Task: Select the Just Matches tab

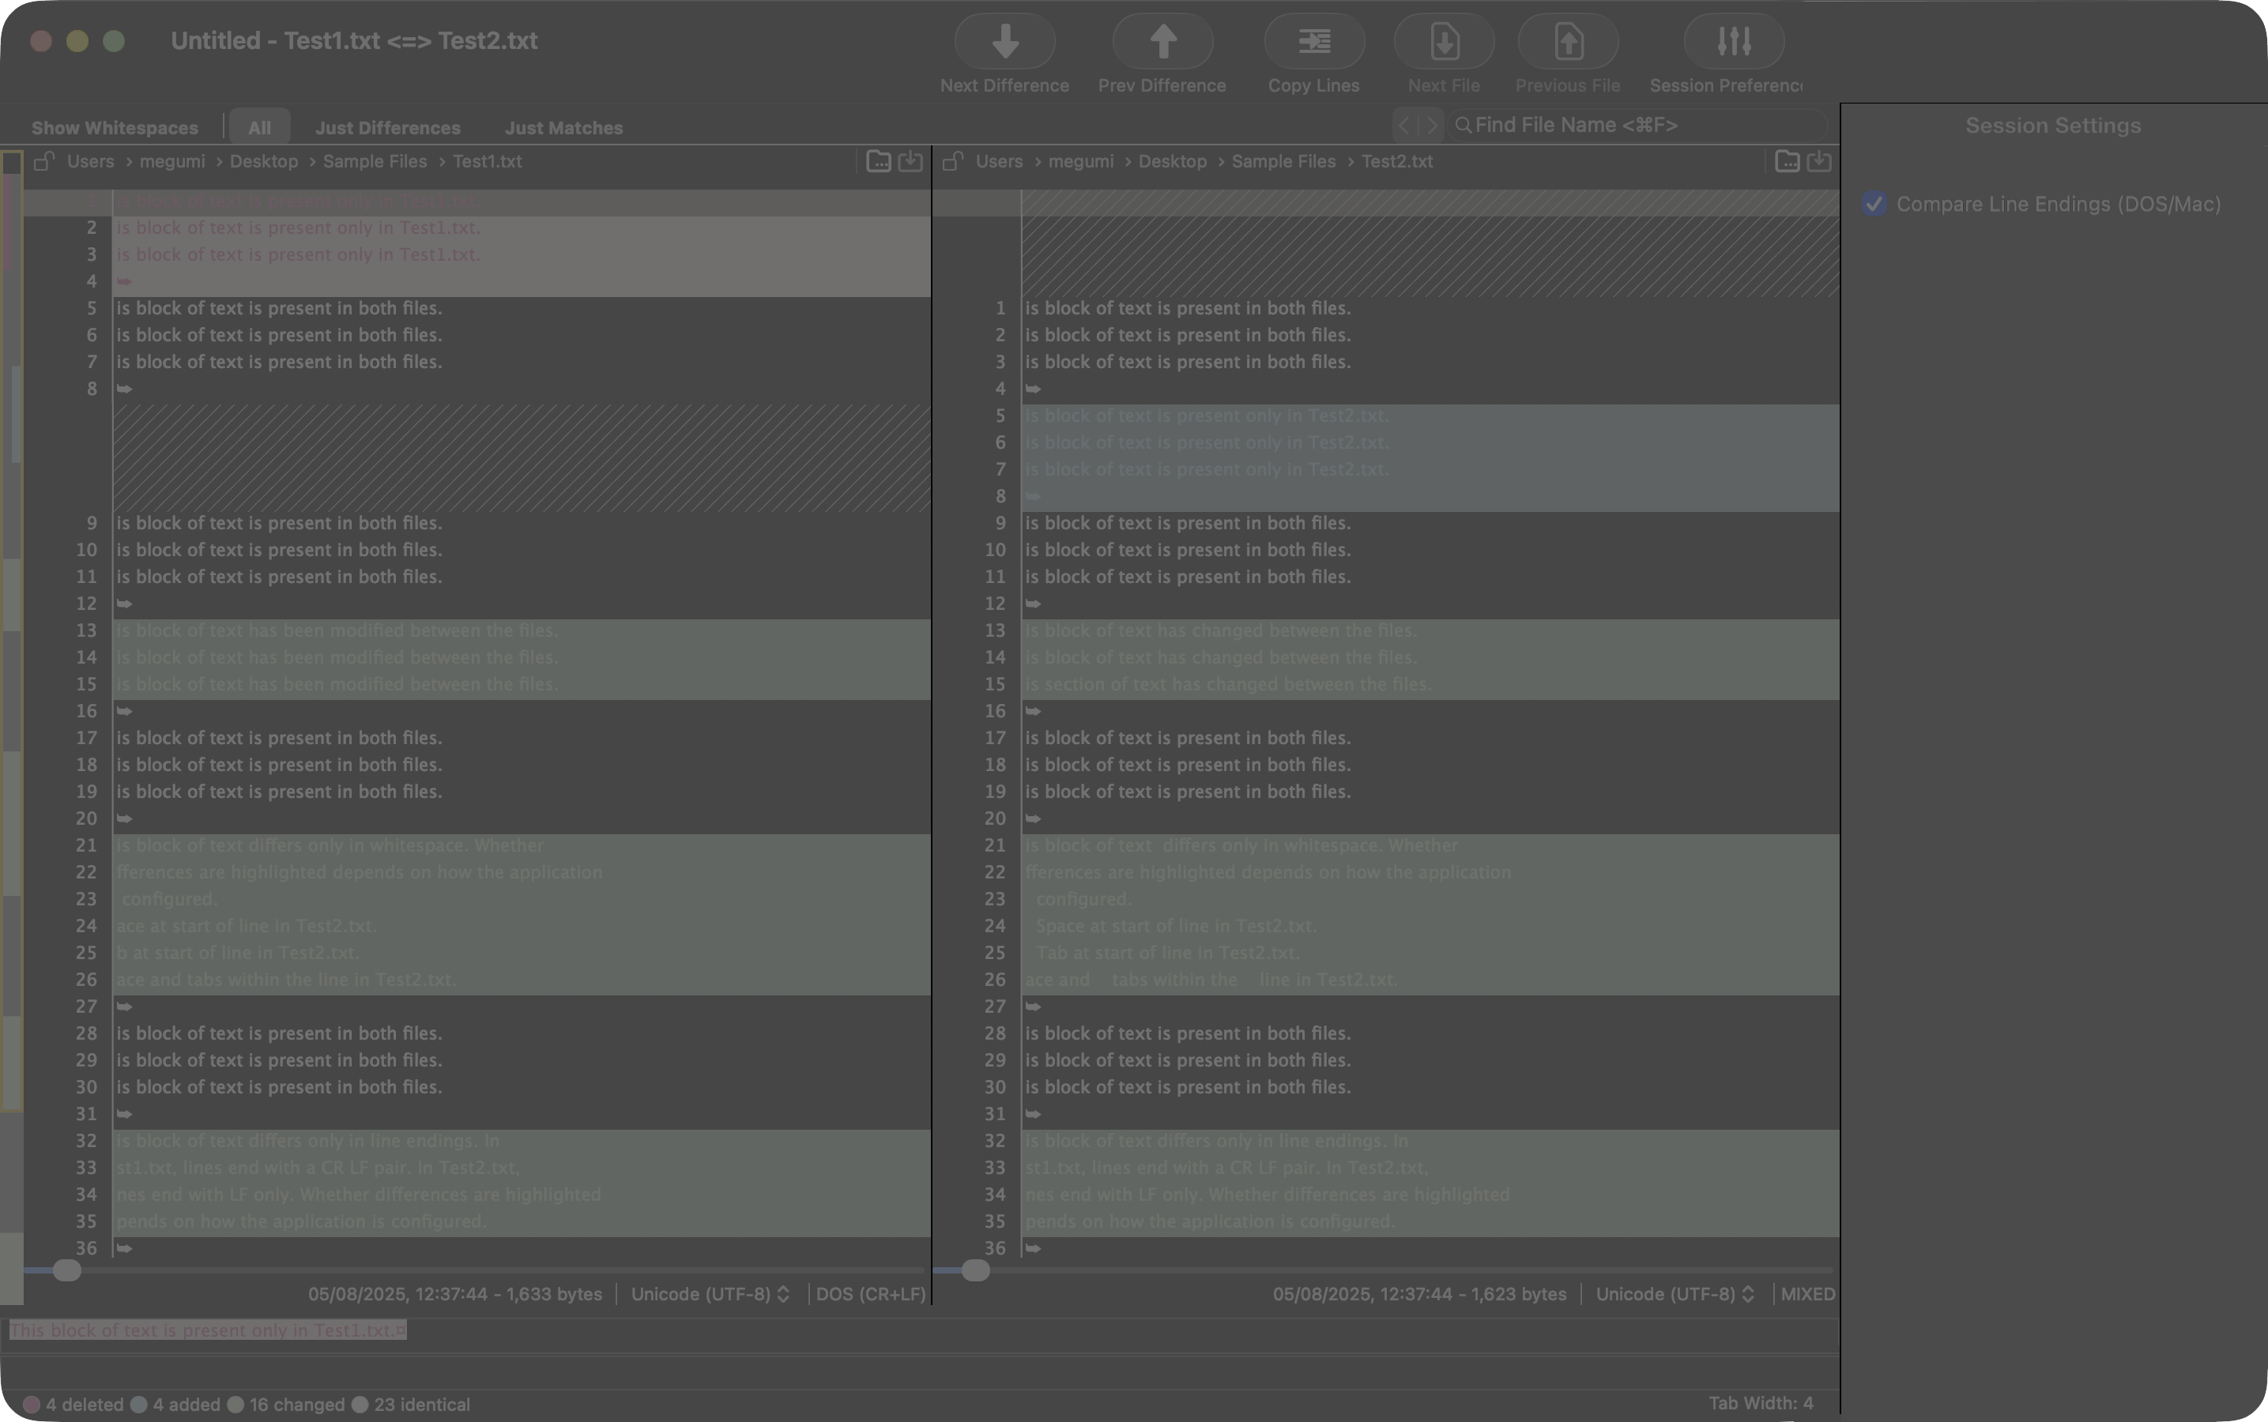Action: point(563,128)
